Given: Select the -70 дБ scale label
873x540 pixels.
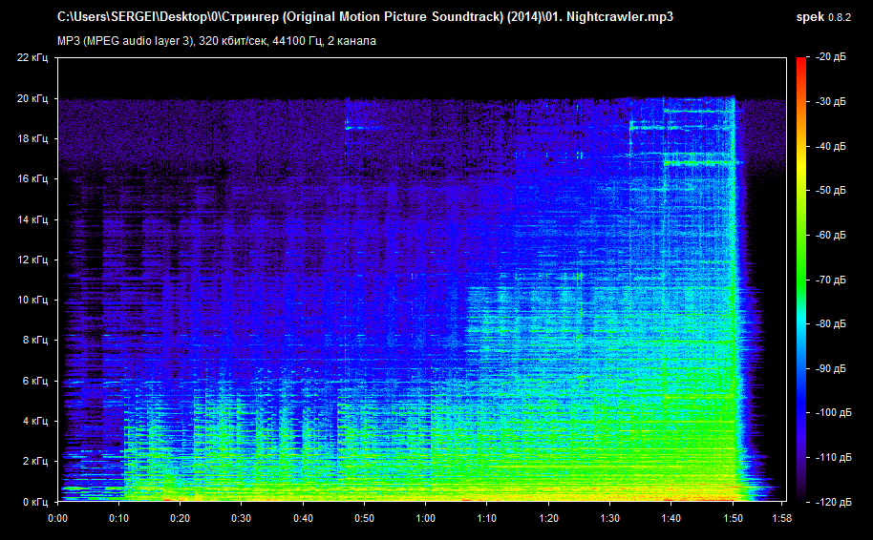Looking at the screenshot, I should pyautogui.click(x=831, y=280).
